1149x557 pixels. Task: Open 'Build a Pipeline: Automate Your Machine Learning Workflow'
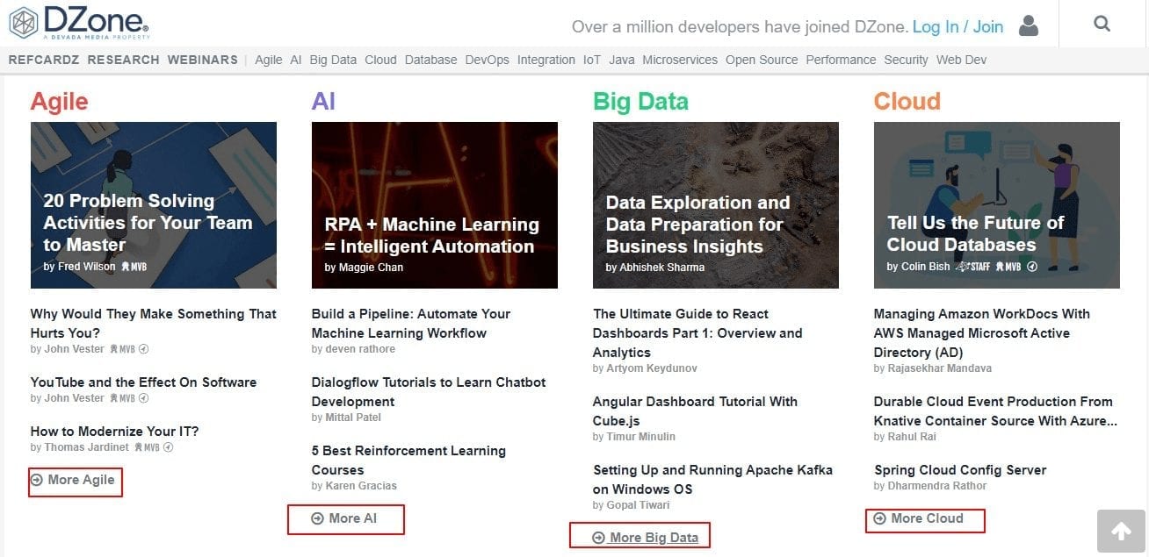point(411,324)
